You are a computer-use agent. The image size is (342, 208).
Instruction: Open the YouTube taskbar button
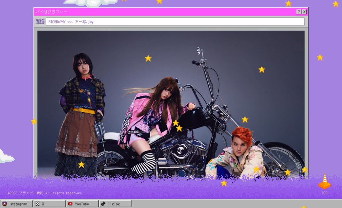[x=82, y=204]
